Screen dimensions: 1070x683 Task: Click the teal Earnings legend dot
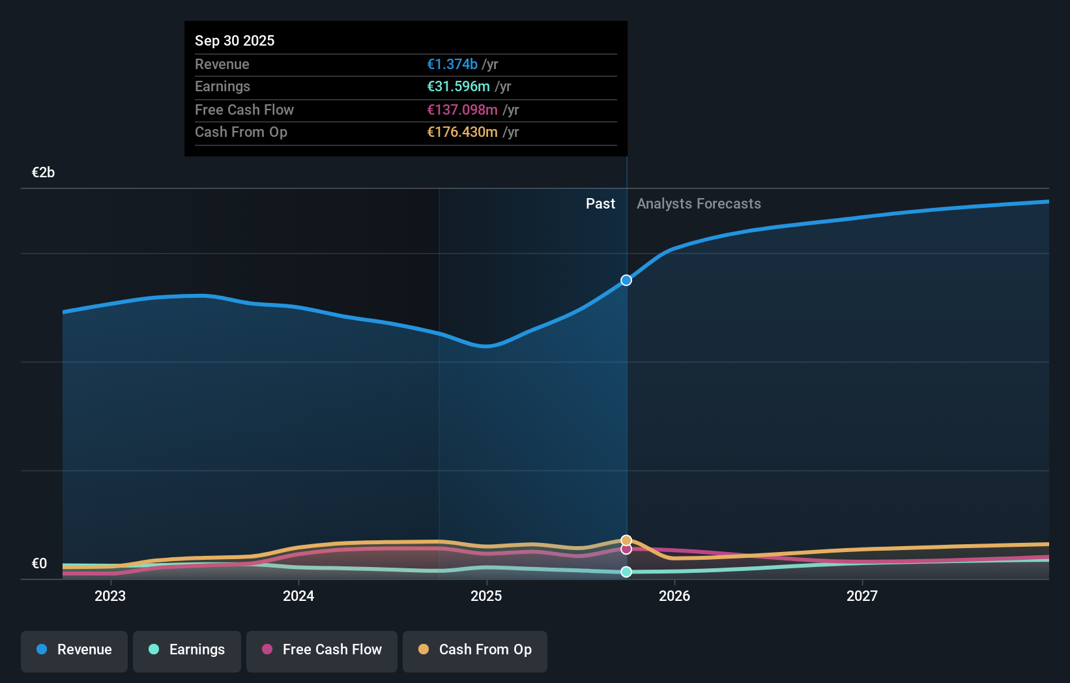[152, 650]
